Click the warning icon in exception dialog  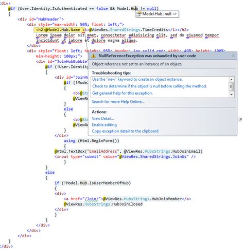point(93,56)
